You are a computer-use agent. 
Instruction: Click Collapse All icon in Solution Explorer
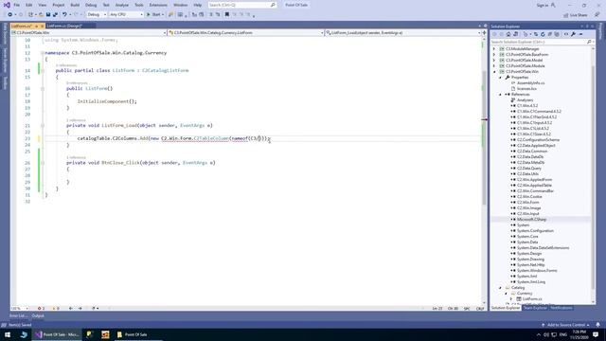(x=549, y=34)
